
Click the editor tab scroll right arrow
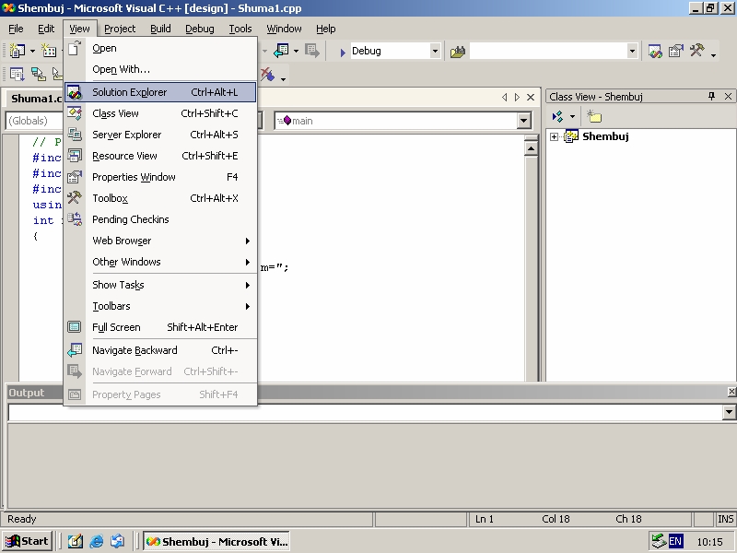[x=517, y=97]
